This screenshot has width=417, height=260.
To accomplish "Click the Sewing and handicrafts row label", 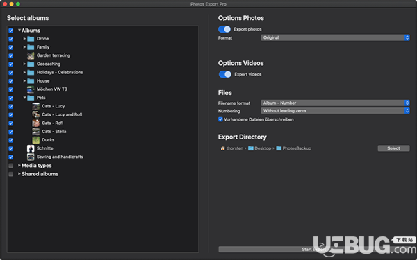I will (60, 157).
